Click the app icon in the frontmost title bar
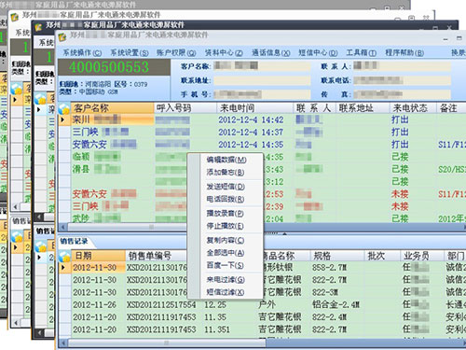Viewport: 466px width, 350px height. 62,37
